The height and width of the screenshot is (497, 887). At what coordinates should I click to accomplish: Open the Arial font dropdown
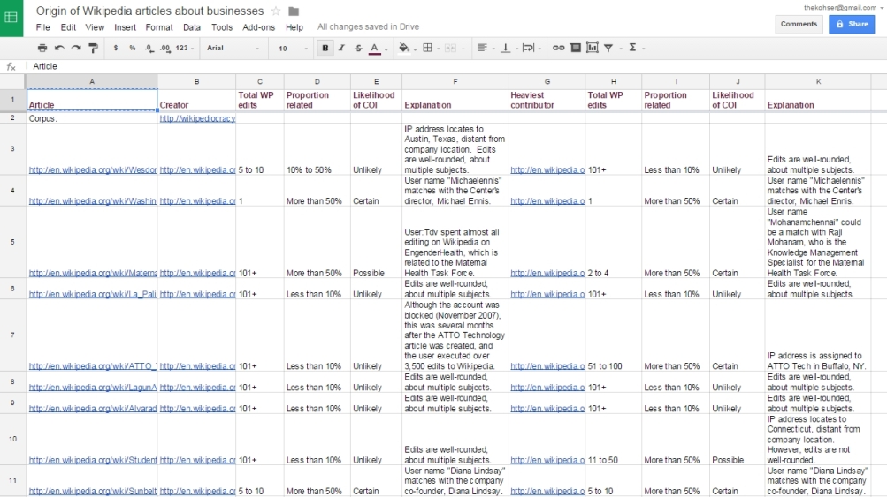click(233, 48)
